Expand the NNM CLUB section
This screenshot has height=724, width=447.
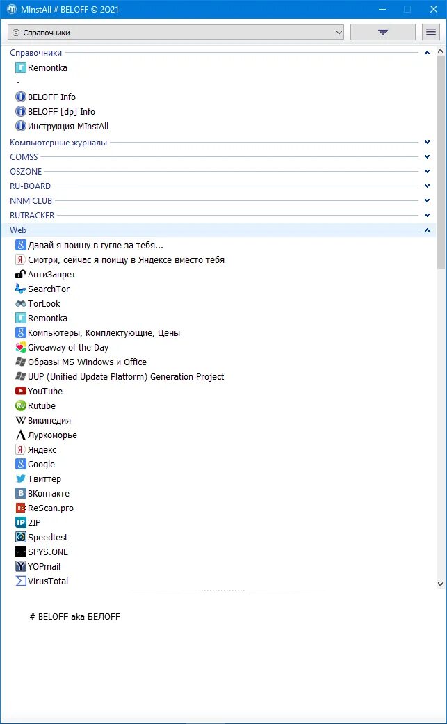427,201
